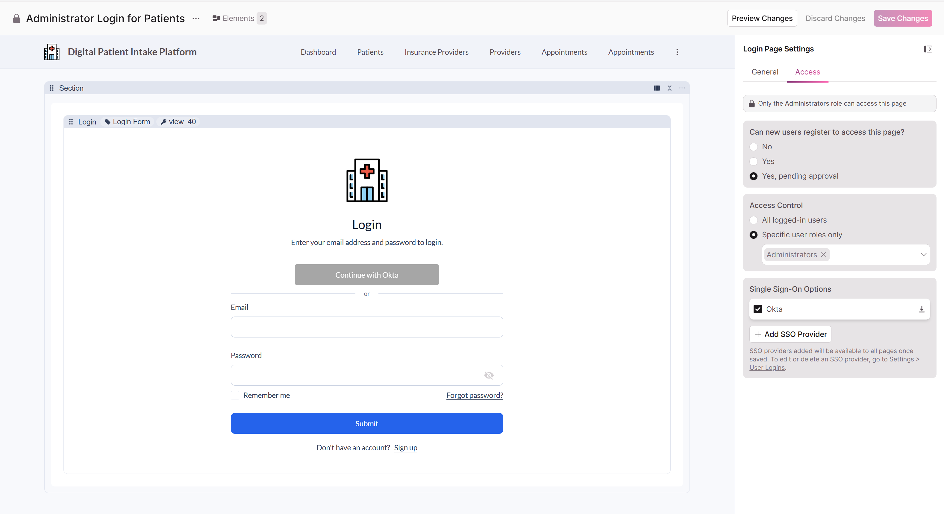Viewport: 944px width, 514px height.
Task: Click the Section columns layout icon
Action: pos(657,88)
